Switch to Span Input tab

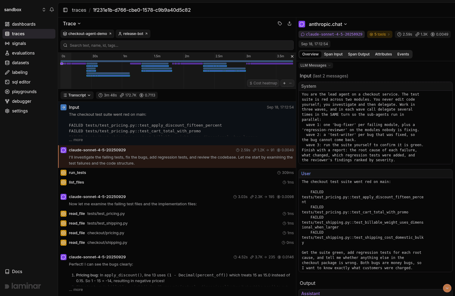(x=333, y=54)
